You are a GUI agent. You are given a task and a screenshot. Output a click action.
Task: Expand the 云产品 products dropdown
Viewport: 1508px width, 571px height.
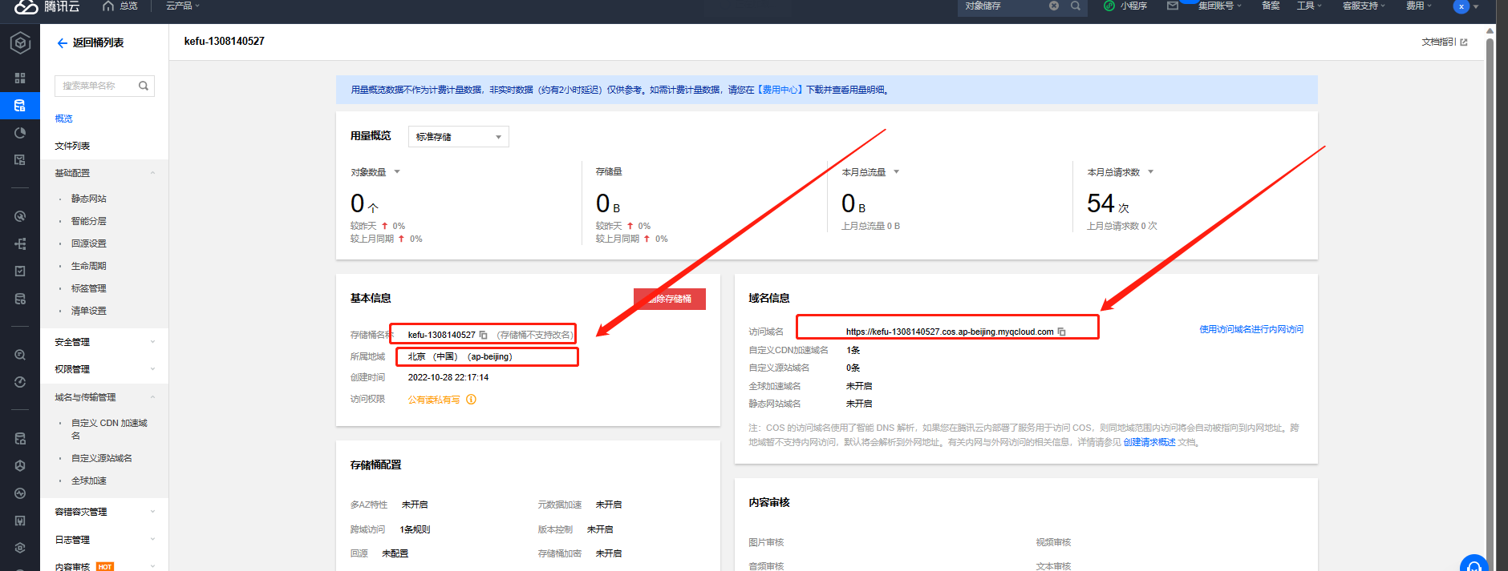point(182,6)
